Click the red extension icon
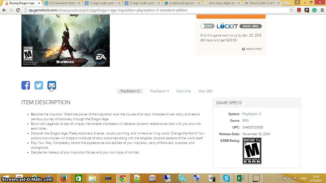 pos(299,10)
